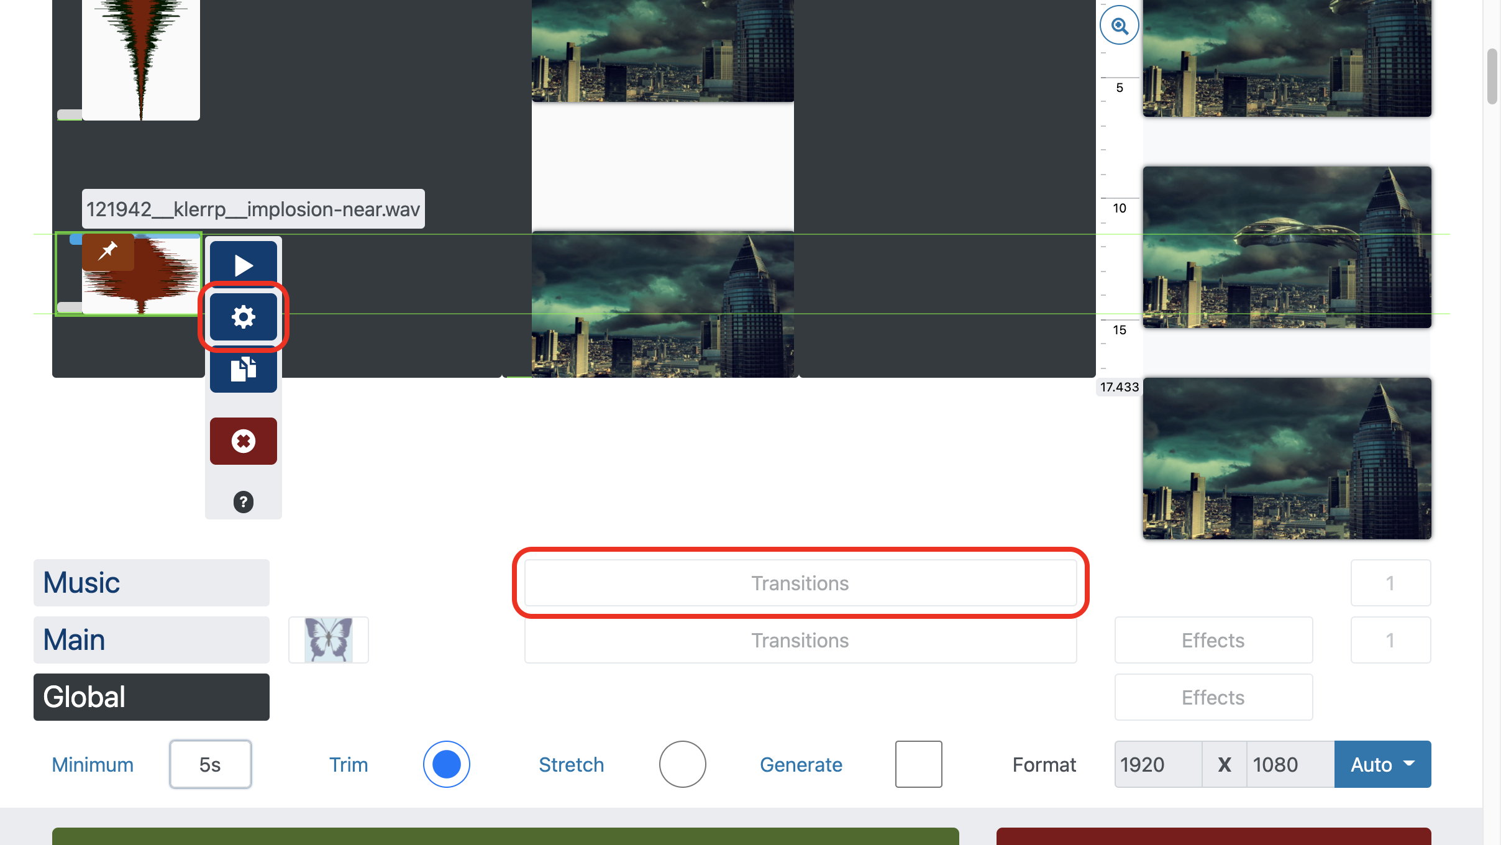Click the help question mark icon
The width and height of the screenshot is (1501, 845).
(x=244, y=502)
